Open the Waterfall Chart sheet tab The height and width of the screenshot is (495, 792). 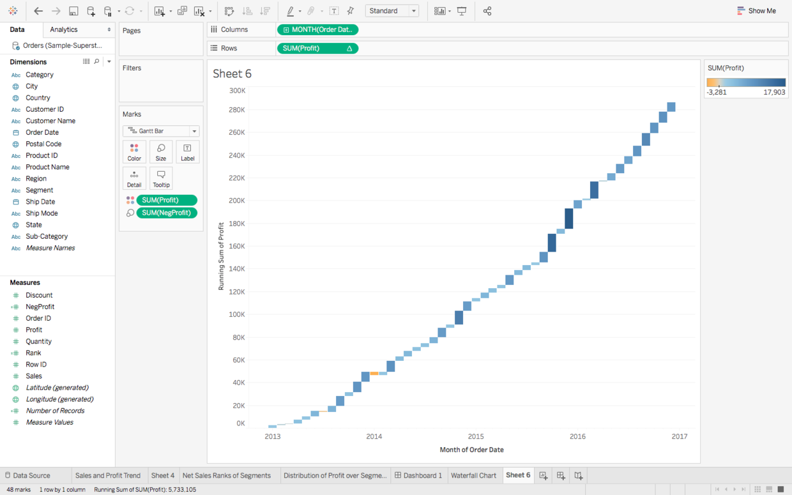point(473,475)
